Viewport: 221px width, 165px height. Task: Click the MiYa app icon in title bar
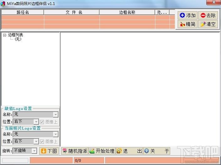click(3, 3)
